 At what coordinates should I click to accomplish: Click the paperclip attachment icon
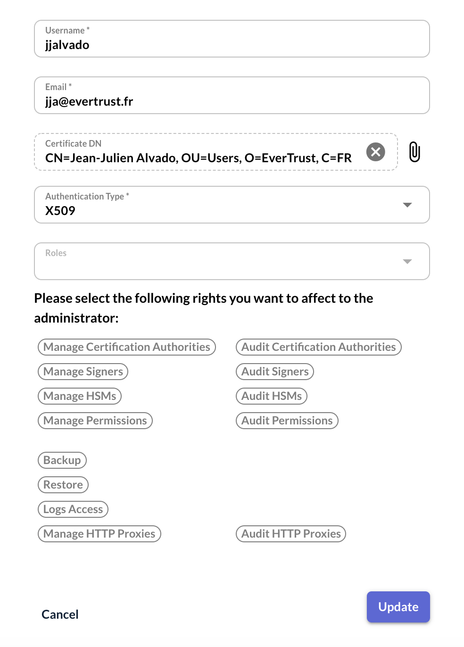[414, 152]
